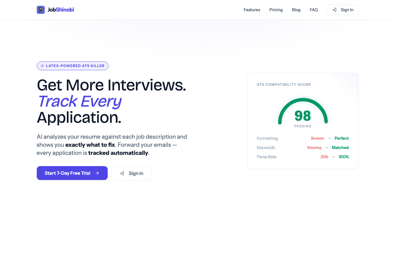Click the arrow icon on Free Trial button
395x260 pixels.
(x=97, y=173)
